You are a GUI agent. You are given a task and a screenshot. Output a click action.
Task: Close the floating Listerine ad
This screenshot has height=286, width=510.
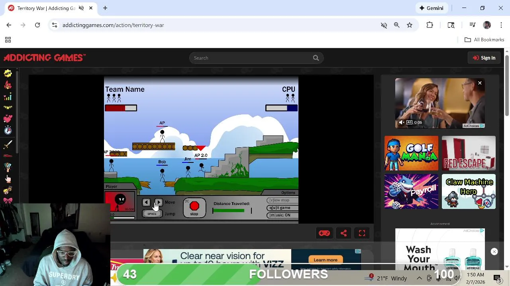tap(494, 251)
